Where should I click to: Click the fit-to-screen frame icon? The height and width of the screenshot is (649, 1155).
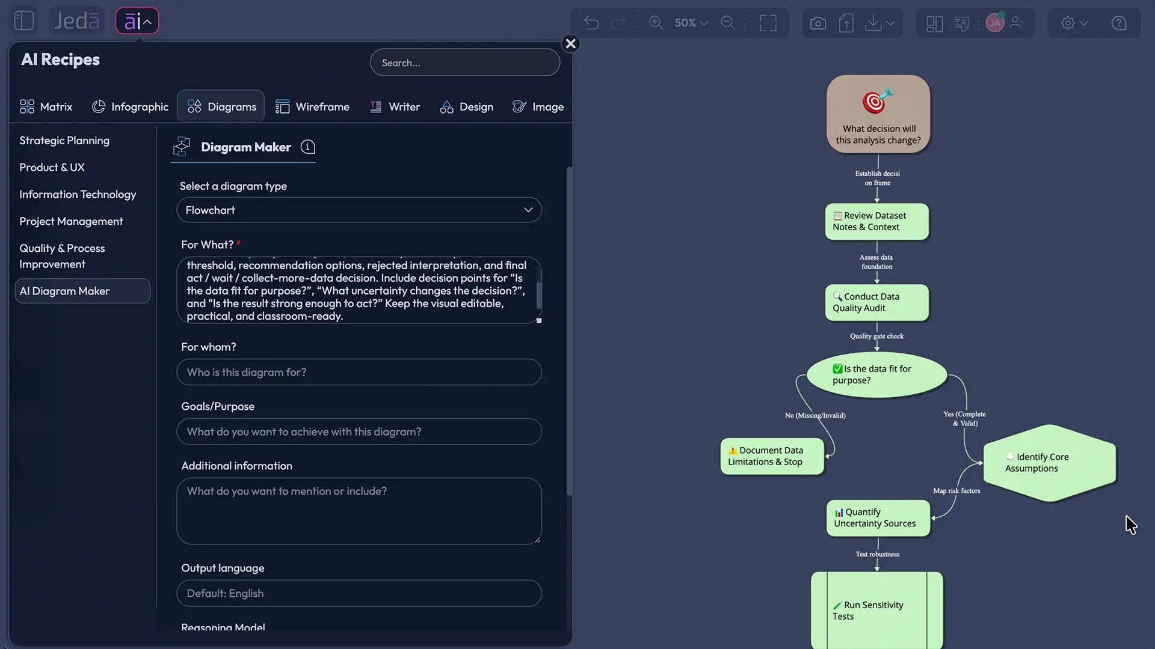[x=768, y=23]
